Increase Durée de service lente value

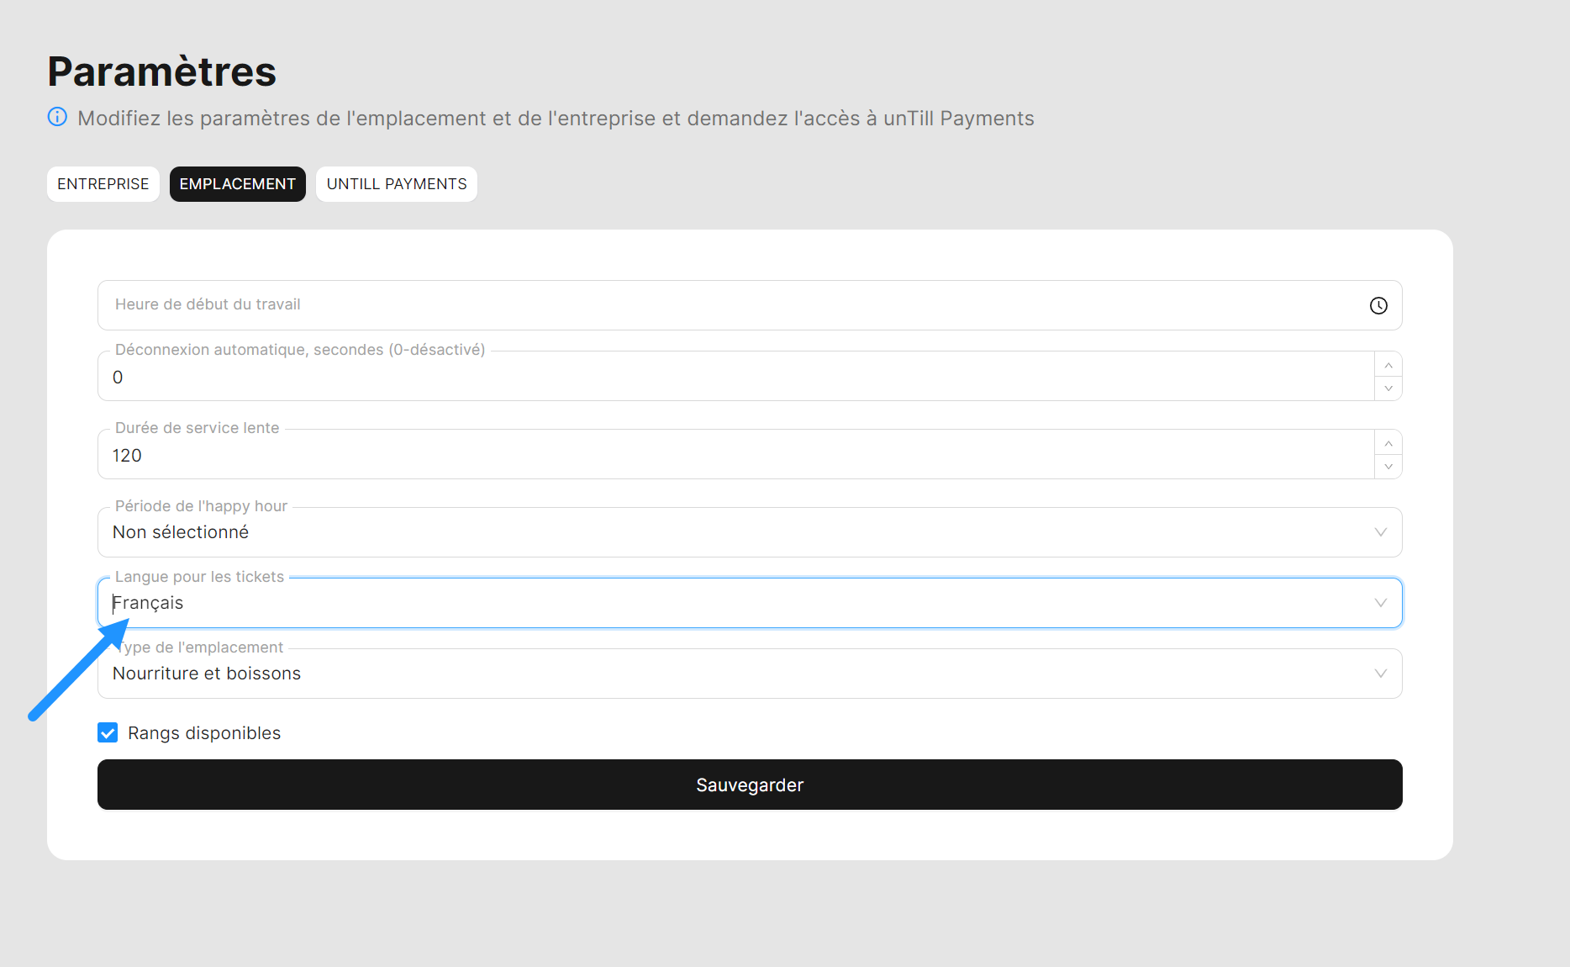1388,443
